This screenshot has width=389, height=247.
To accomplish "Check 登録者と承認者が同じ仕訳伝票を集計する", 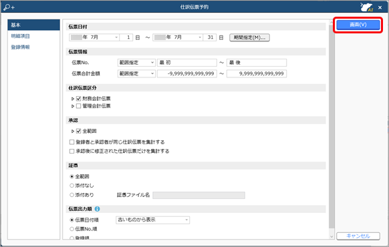I will tap(72, 142).
